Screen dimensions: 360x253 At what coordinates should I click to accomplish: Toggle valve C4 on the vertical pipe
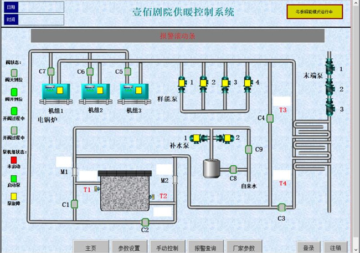[270, 118]
